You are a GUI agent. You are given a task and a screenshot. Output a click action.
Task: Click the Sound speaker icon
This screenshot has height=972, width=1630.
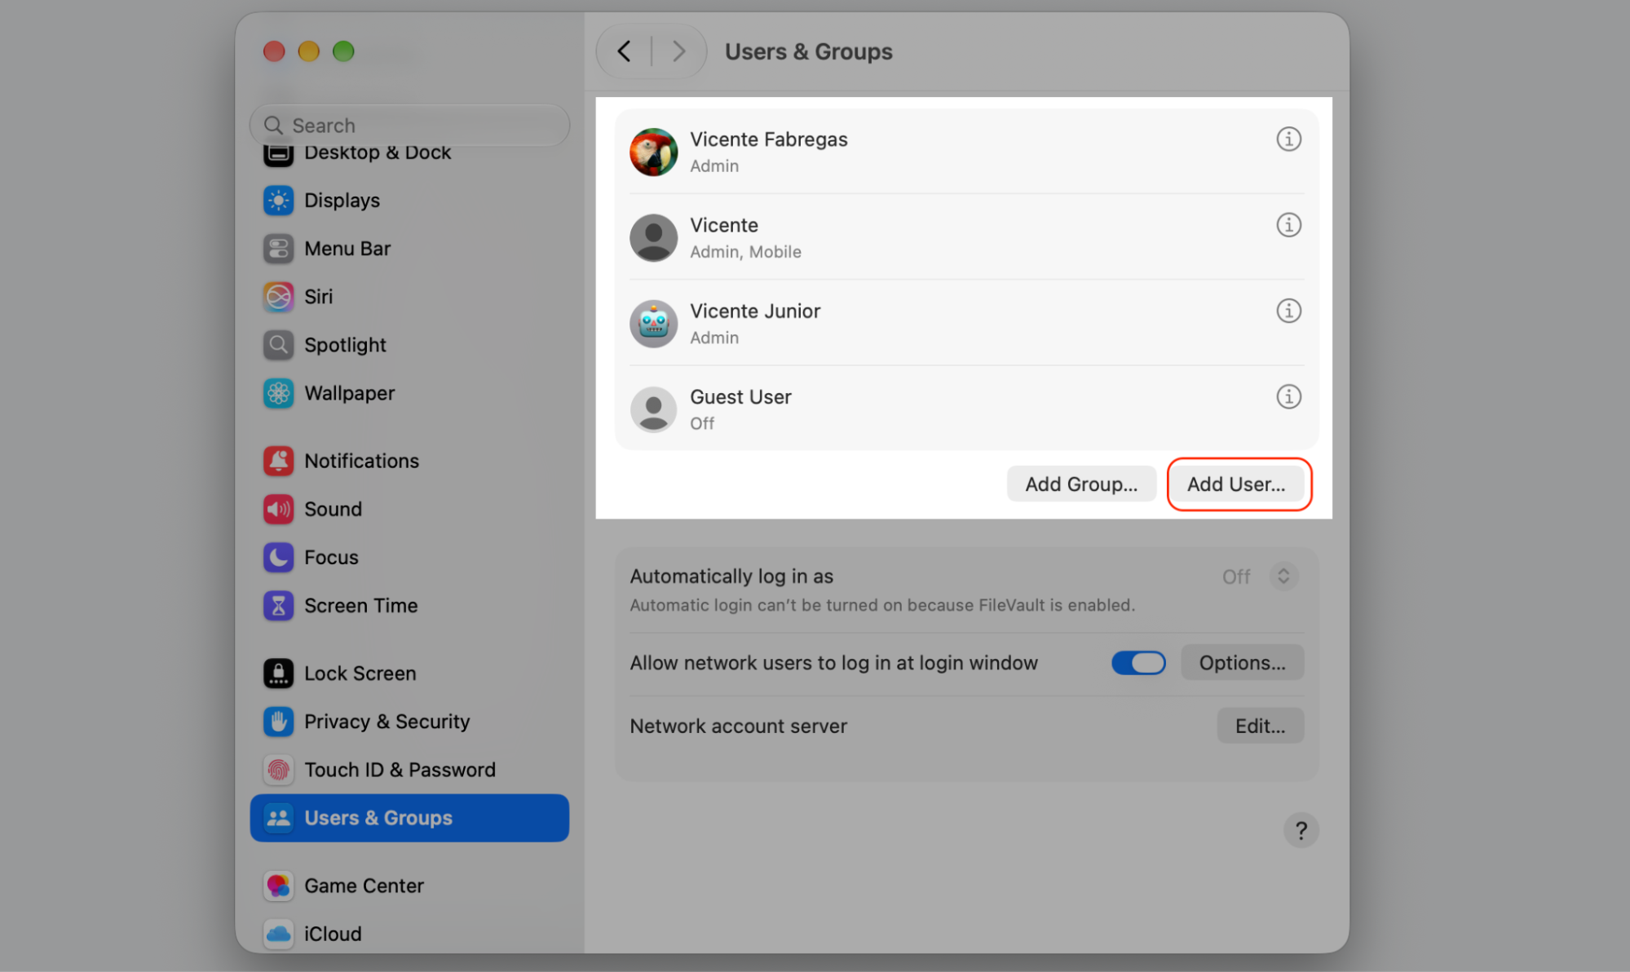click(278, 509)
